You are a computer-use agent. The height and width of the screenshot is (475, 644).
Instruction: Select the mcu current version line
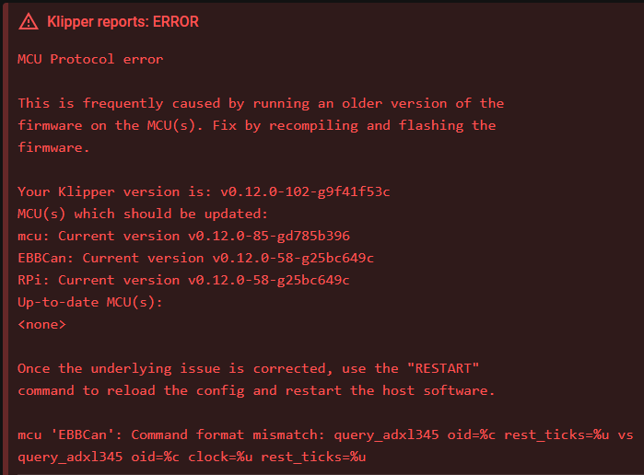[x=183, y=236]
